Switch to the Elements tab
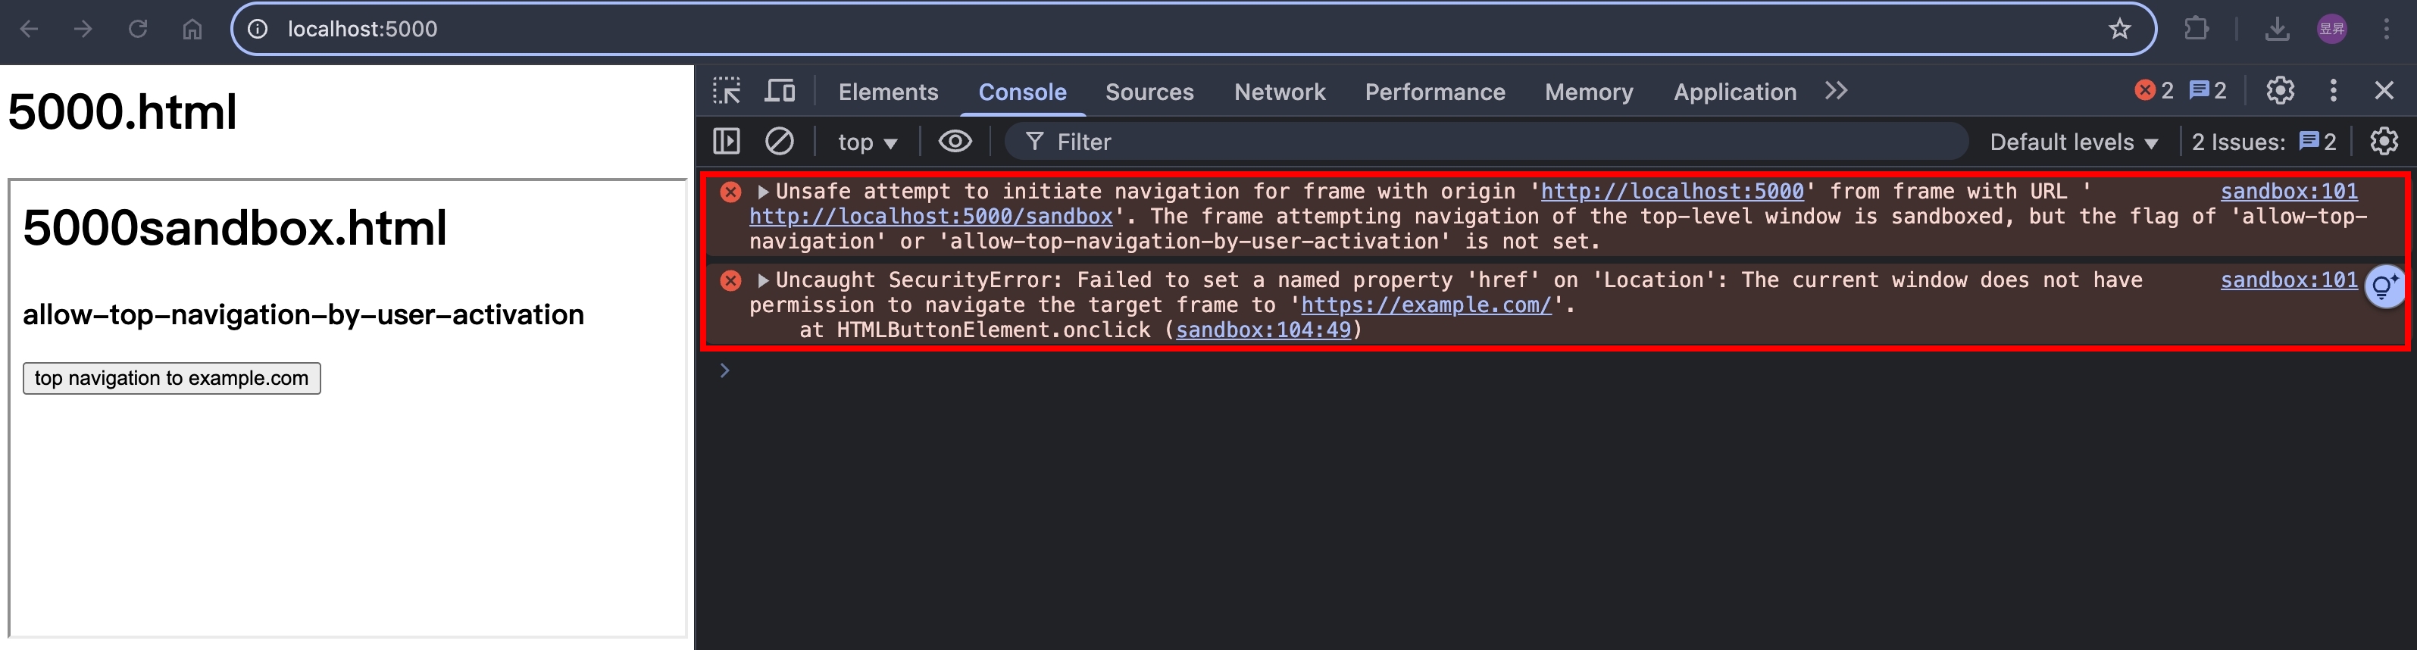2417x650 pixels. pos(887,92)
